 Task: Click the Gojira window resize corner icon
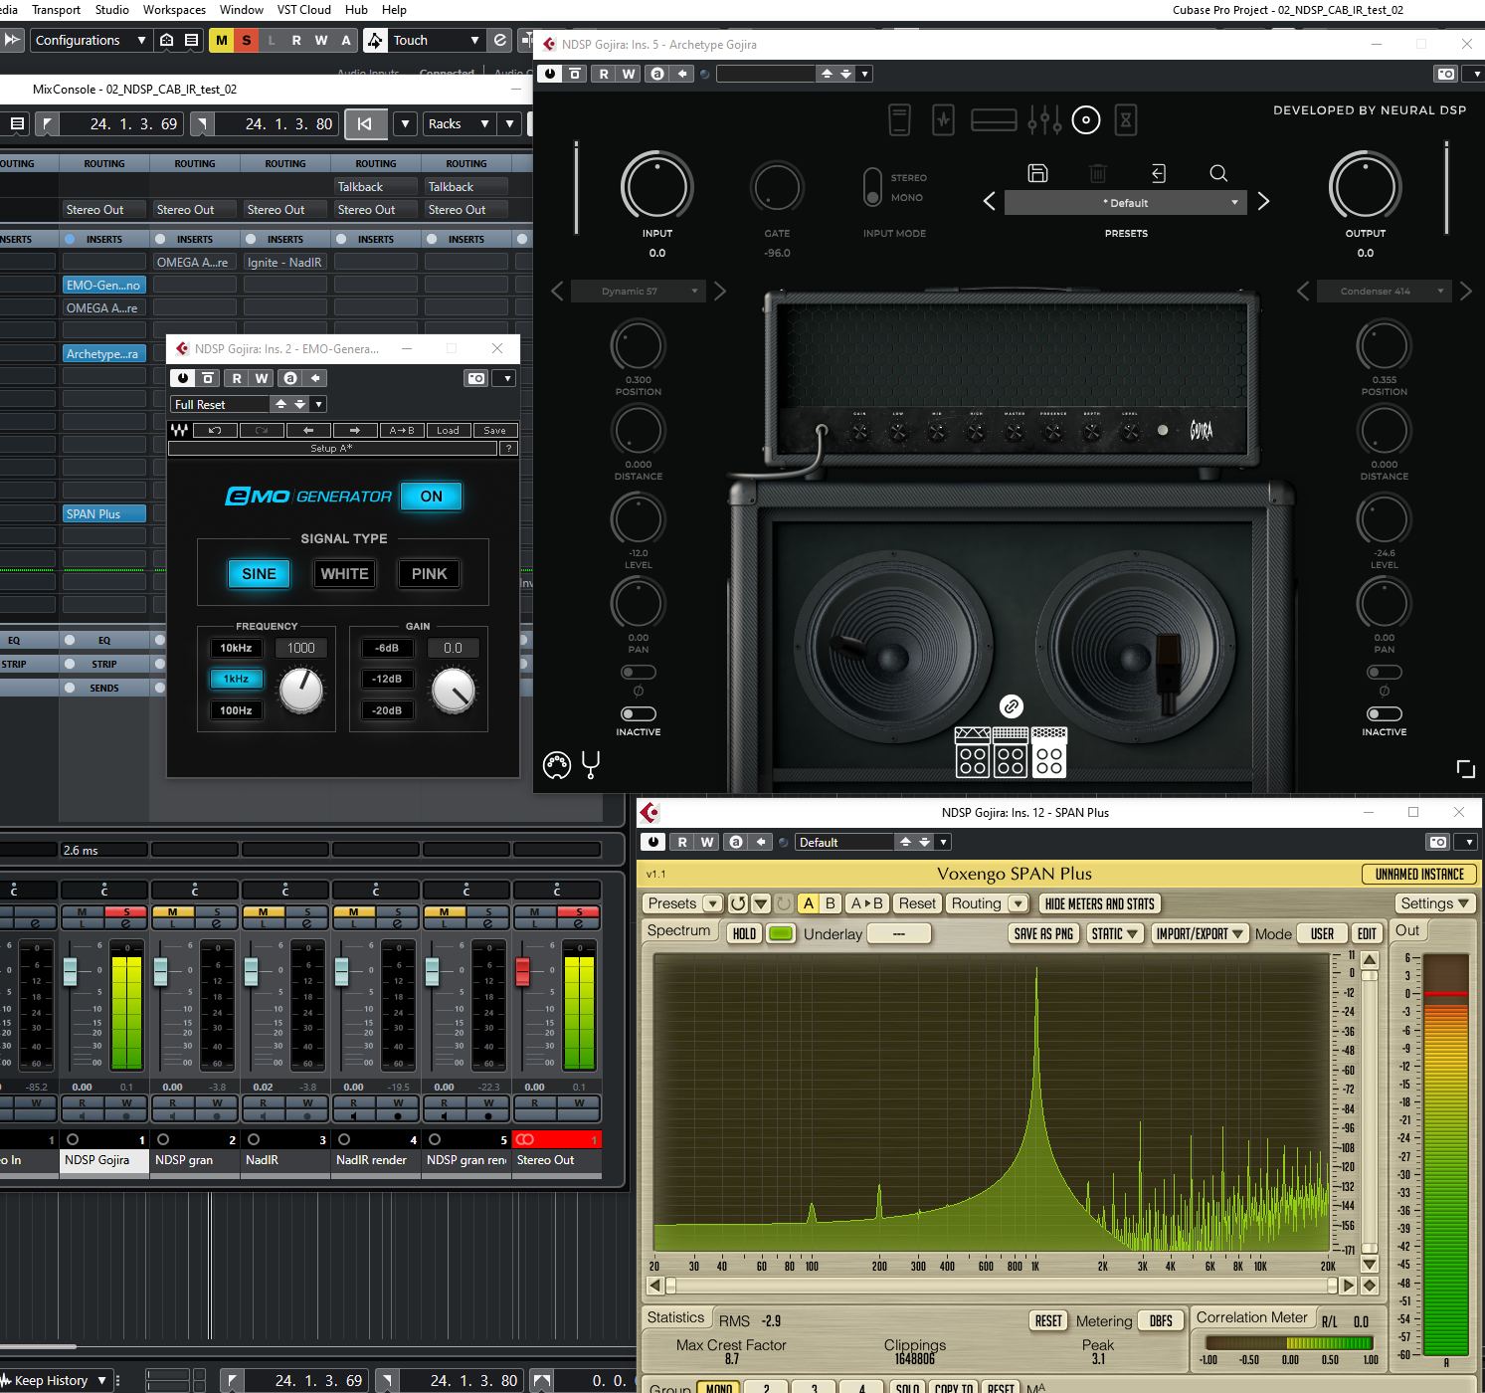[x=1465, y=768]
